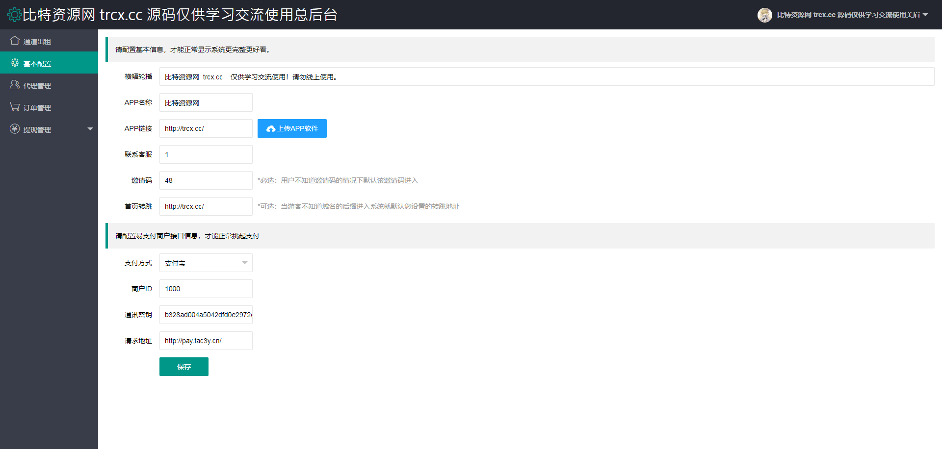The width and height of the screenshot is (942, 449).
Task: Focus the 通讯密钥 input field
Action: [x=206, y=315]
